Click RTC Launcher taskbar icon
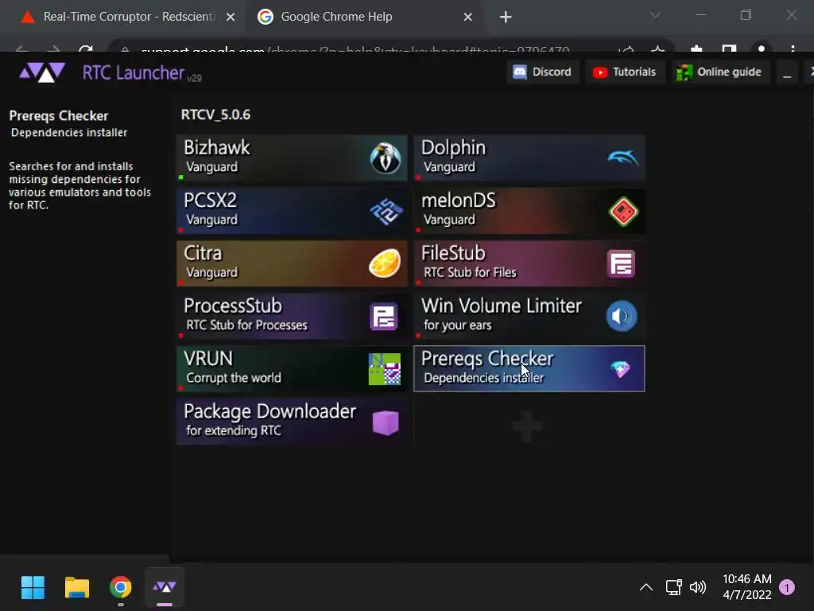 [x=164, y=588]
